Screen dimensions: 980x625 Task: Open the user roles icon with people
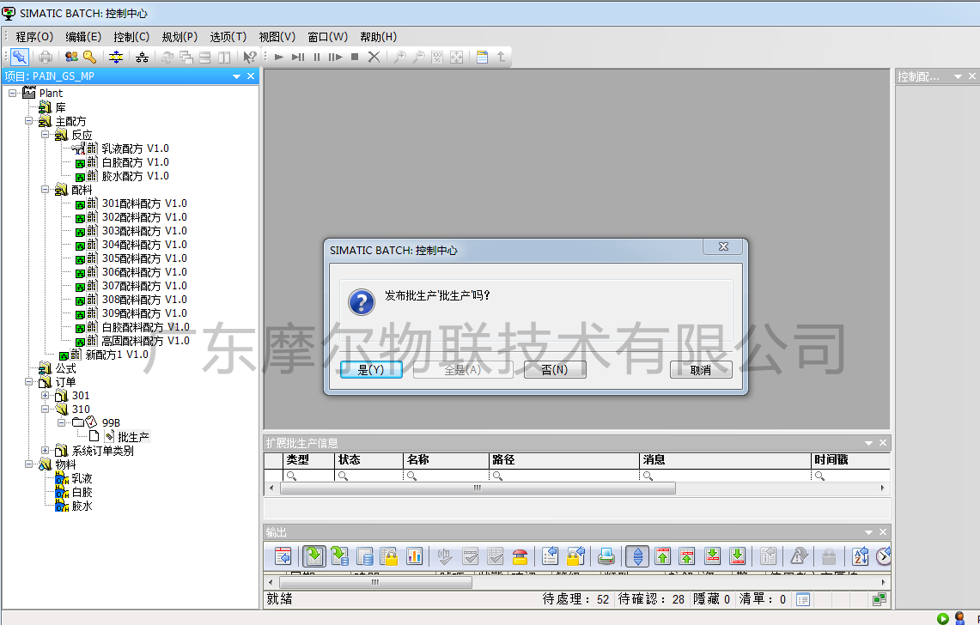tap(71, 57)
